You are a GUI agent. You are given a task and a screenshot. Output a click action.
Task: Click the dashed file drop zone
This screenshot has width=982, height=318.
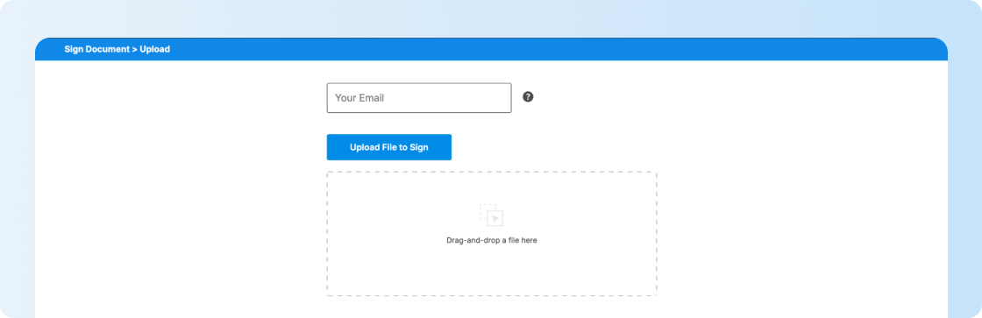(x=492, y=234)
